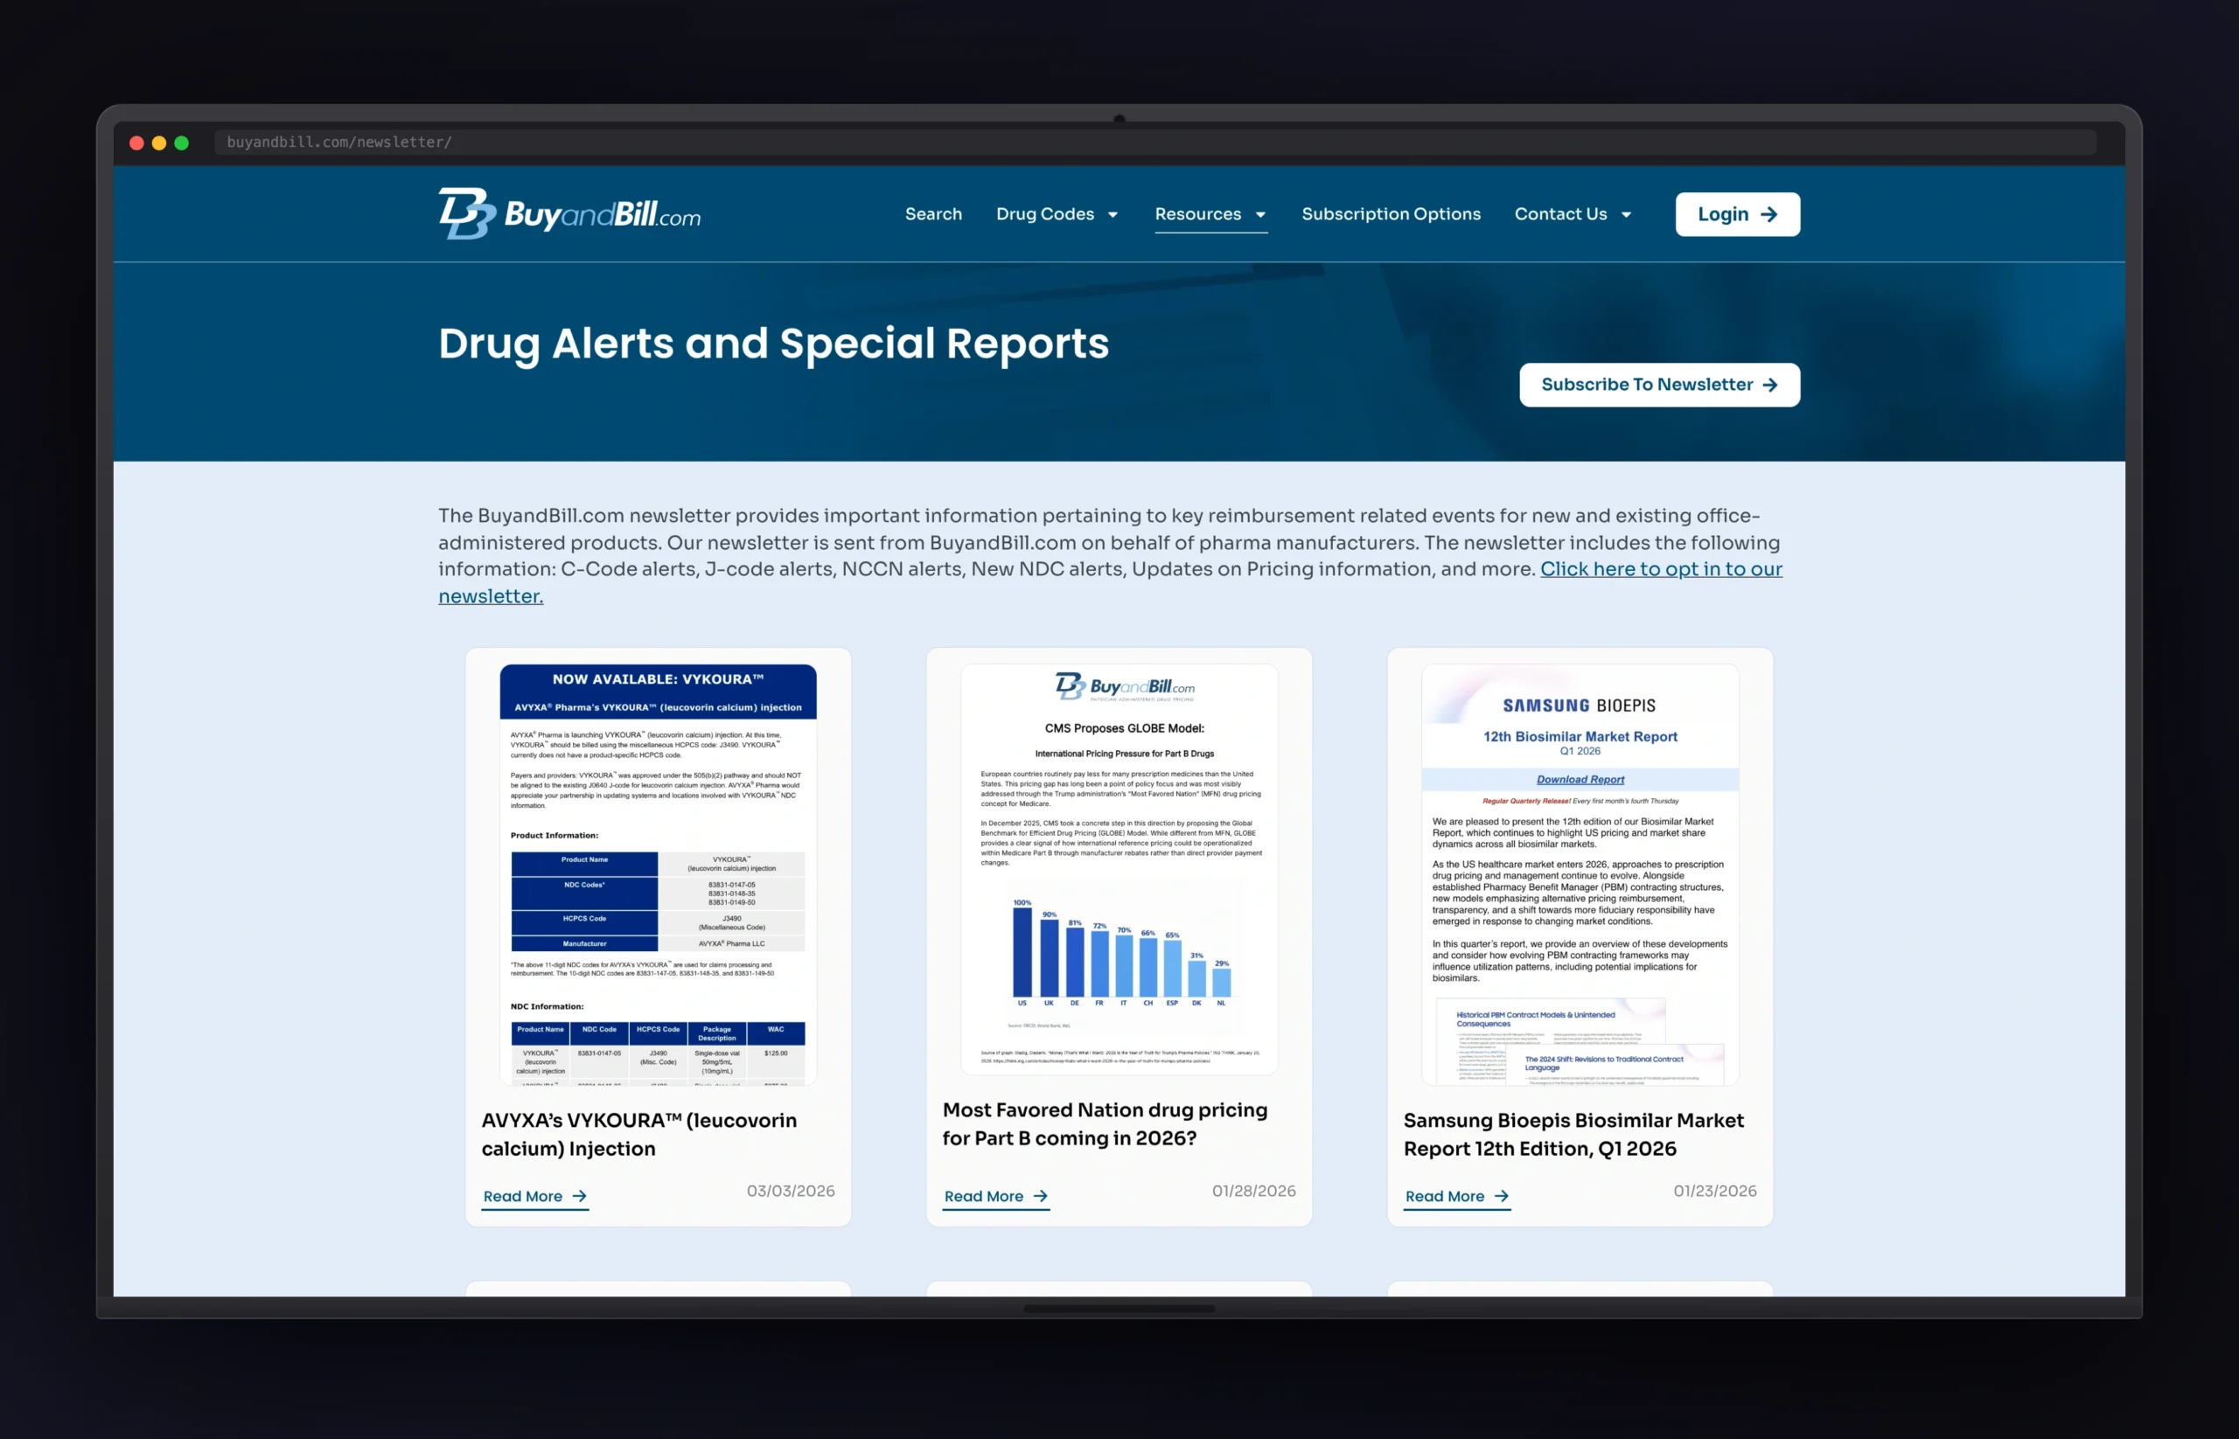Click the green window maximize dot
Screen dimensions: 2239x1439
181,143
